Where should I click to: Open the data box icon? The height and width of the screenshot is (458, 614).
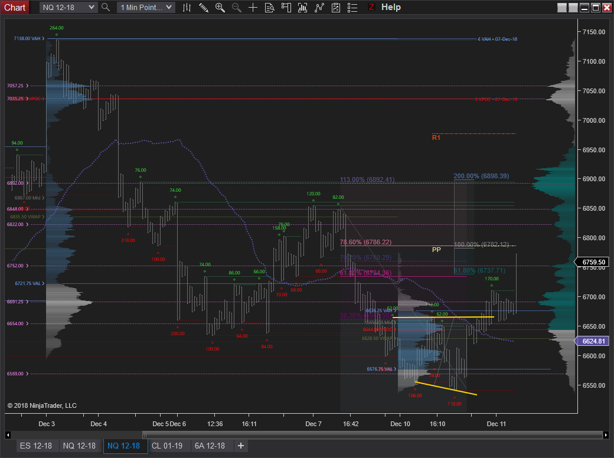coord(269,7)
